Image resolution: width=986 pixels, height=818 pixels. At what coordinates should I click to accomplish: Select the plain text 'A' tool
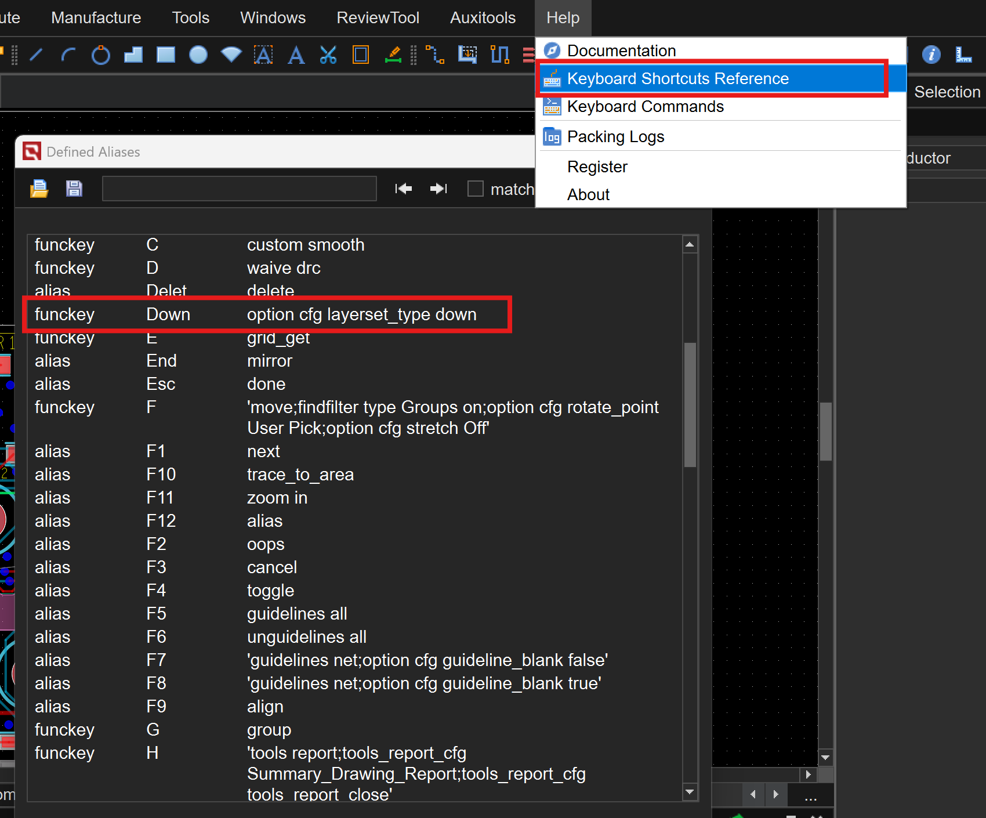coord(296,55)
